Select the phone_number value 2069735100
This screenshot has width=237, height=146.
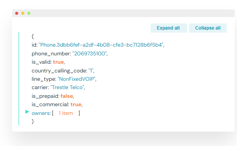click(x=89, y=53)
